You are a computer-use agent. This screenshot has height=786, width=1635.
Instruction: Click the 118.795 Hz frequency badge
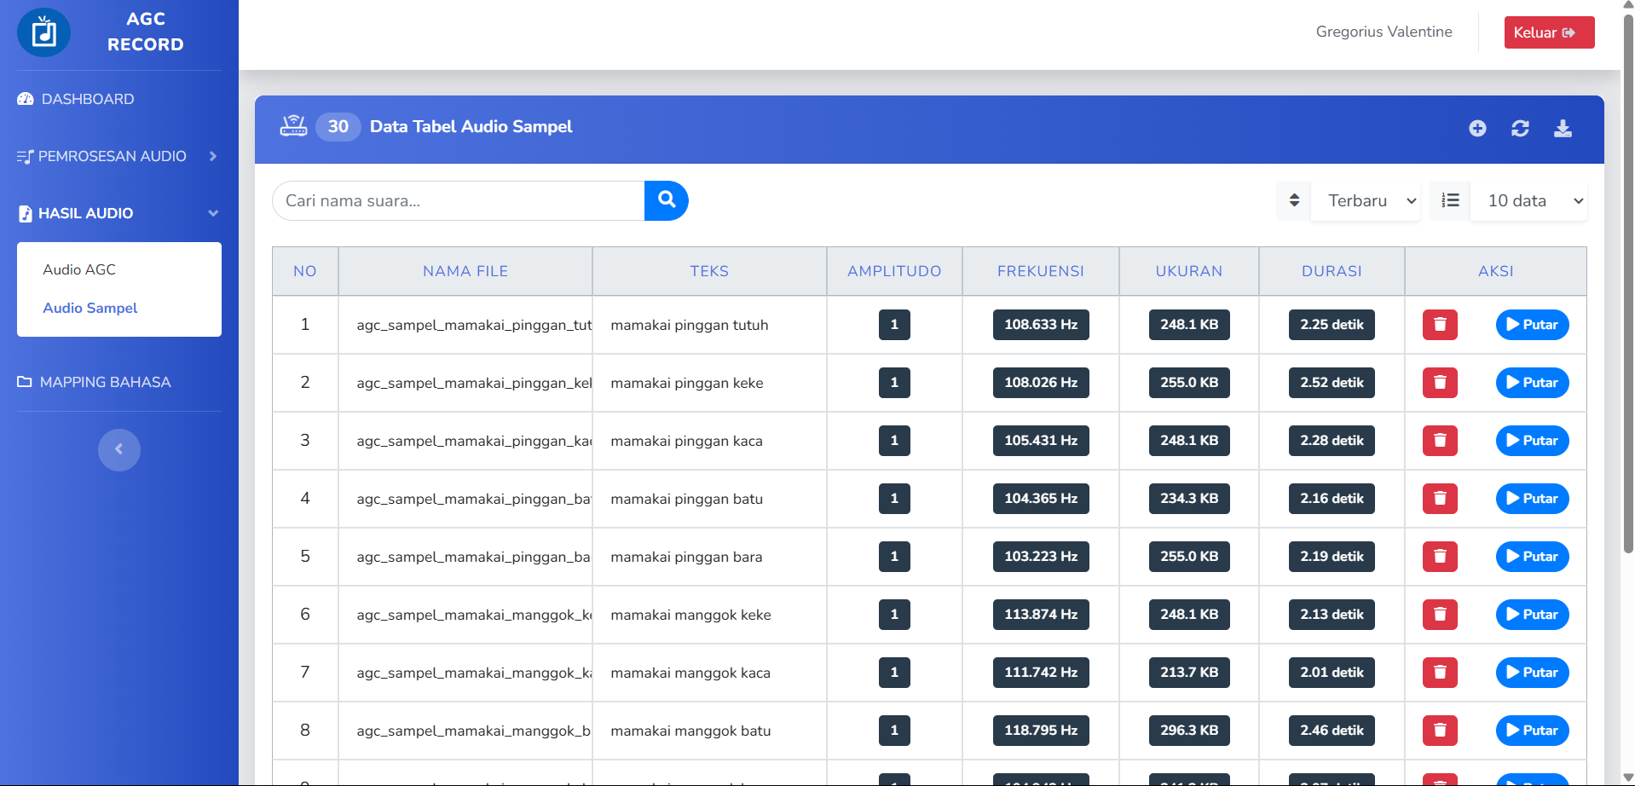point(1041,731)
